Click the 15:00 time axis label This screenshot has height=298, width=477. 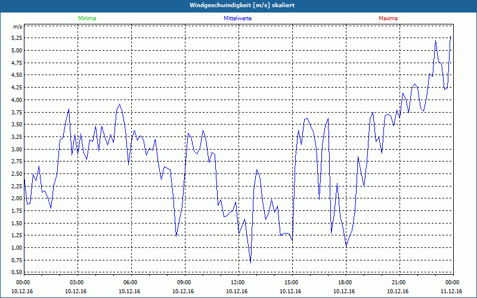(x=292, y=283)
